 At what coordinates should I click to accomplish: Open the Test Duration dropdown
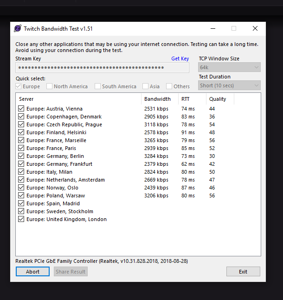click(x=229, y=85)
